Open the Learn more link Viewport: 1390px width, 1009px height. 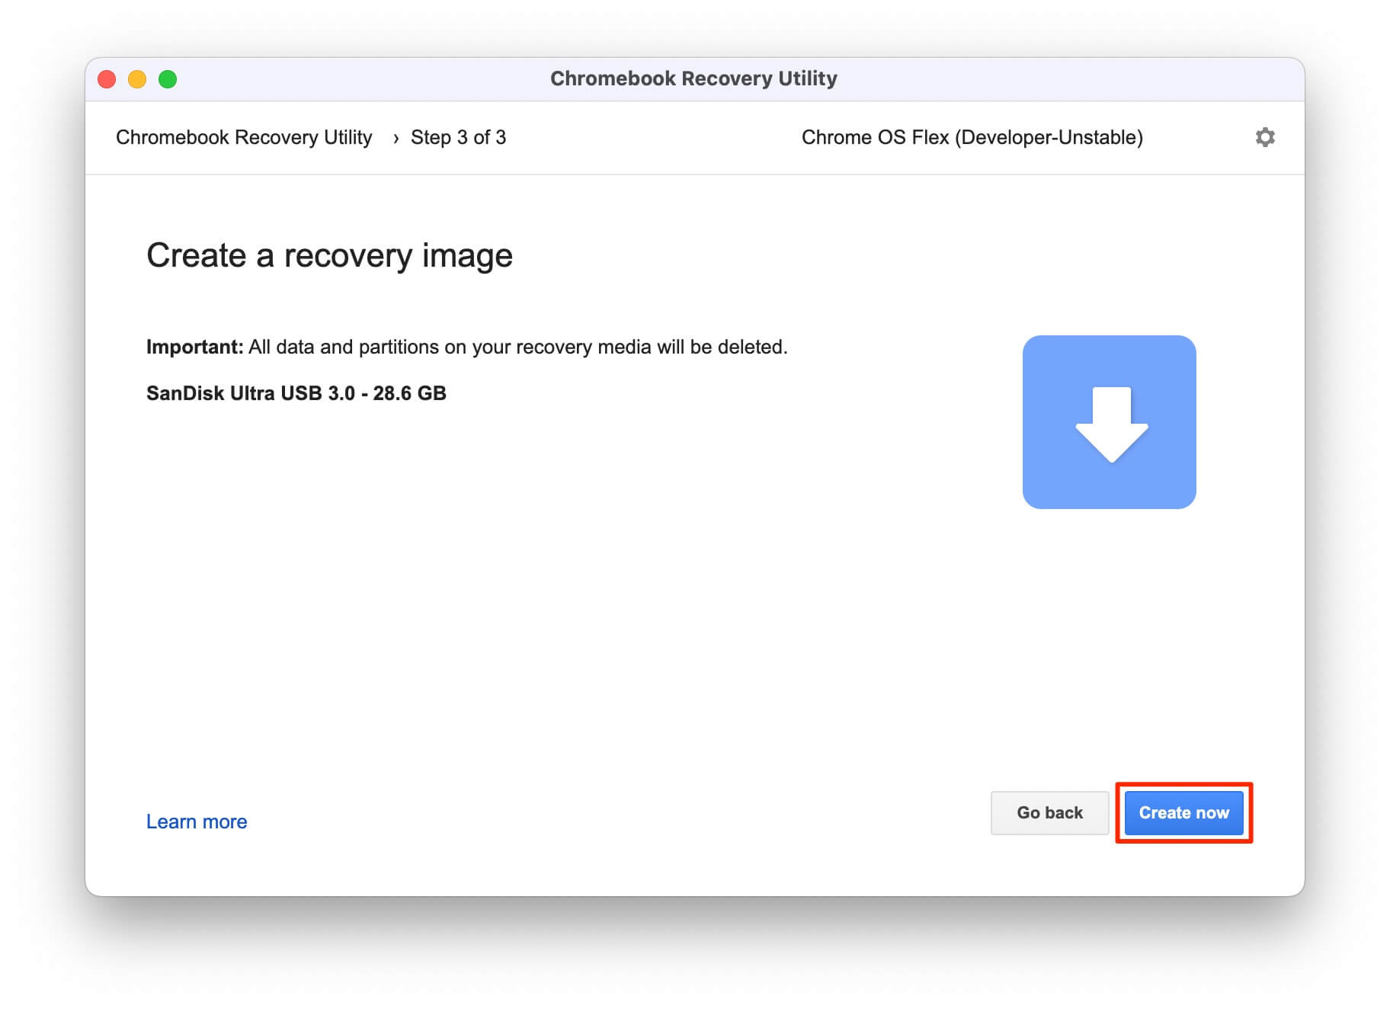196,822
